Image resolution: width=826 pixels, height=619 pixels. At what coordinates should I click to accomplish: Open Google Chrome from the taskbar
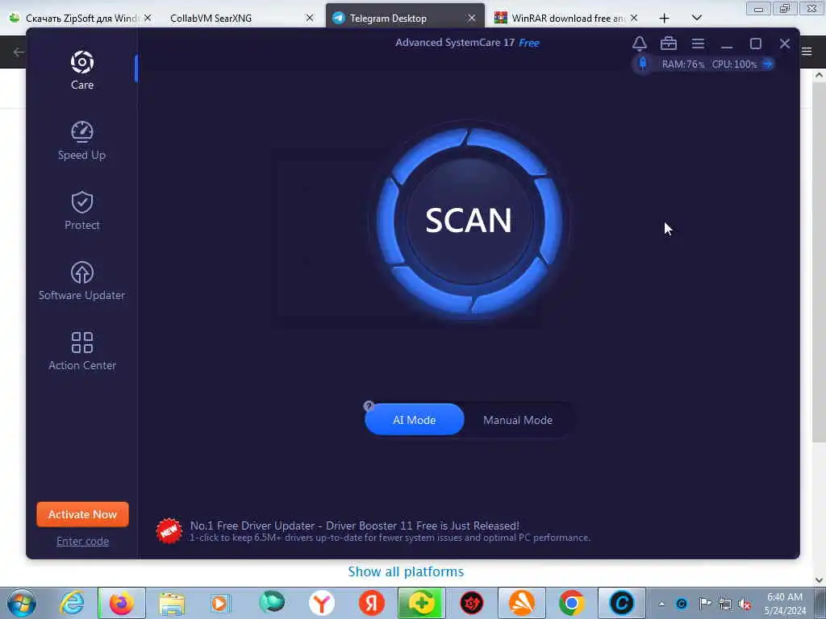[x=572, y=603]
